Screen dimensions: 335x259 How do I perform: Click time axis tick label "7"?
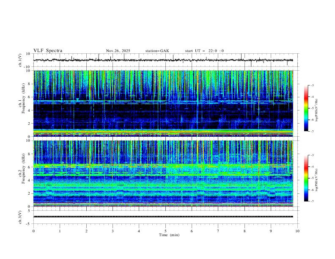pyautogui.click(x=218, y=231)
